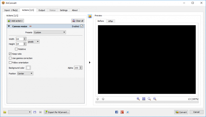Open the Presets dropdown
This screenshot has height=117, width=206.
[x=50, y=32]
